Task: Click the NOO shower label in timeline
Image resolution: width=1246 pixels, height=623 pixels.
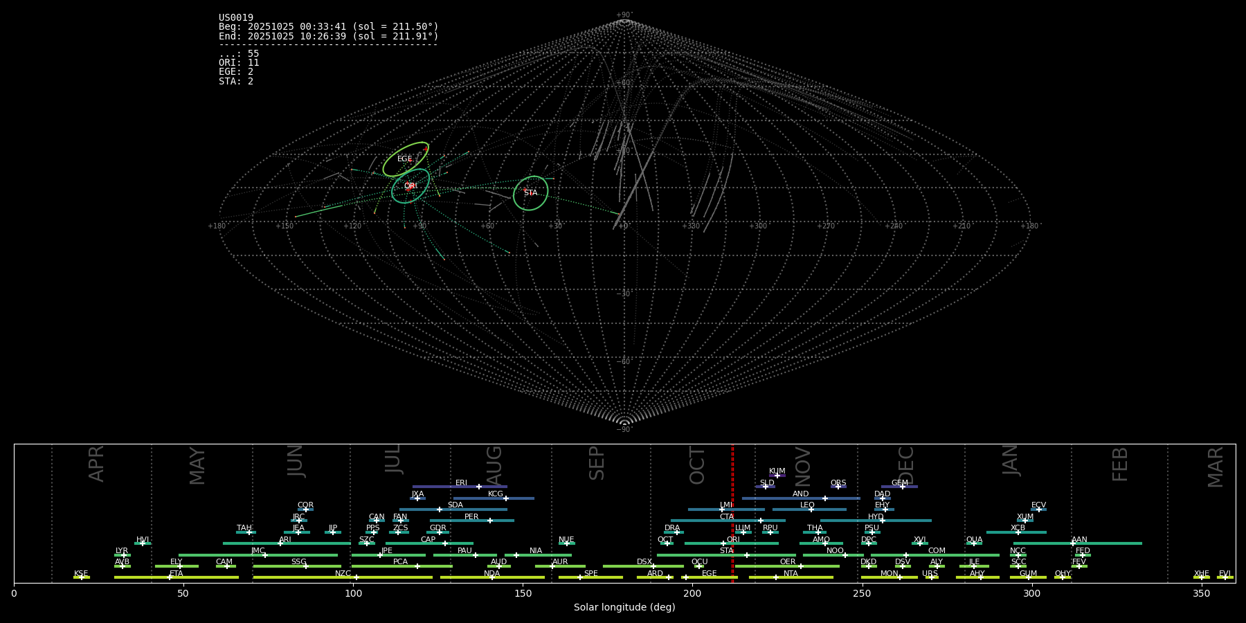Action: [835, 551]
